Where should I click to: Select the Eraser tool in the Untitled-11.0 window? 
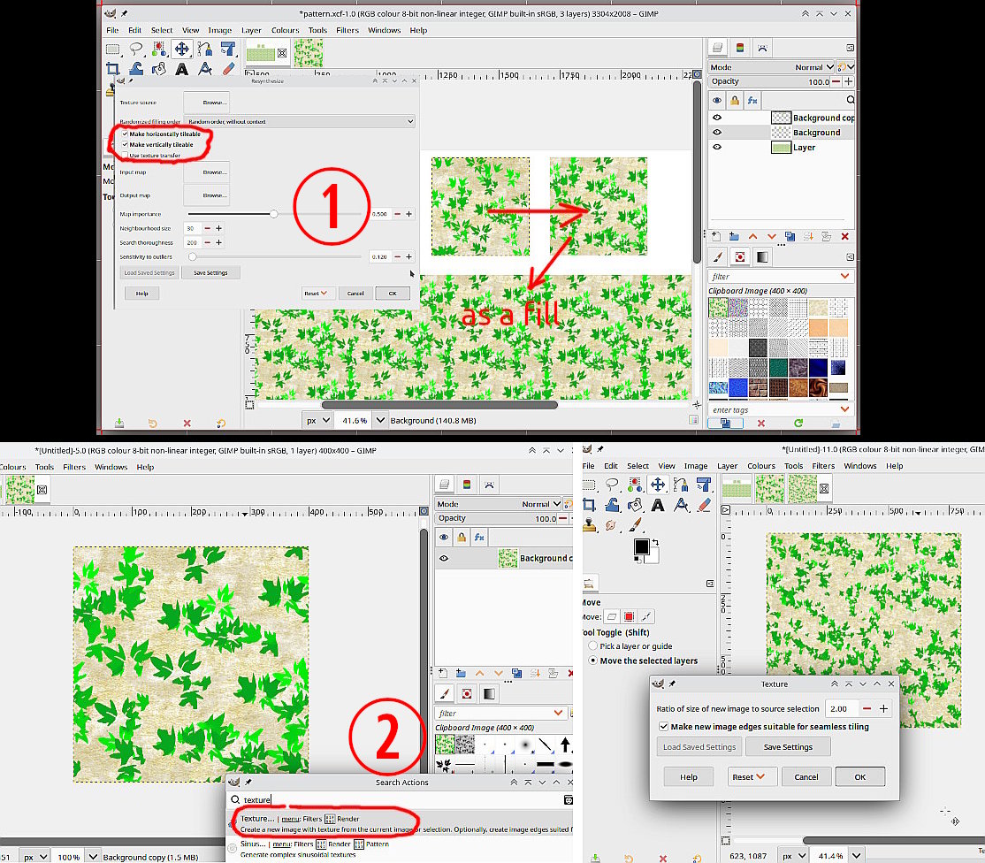704,505
